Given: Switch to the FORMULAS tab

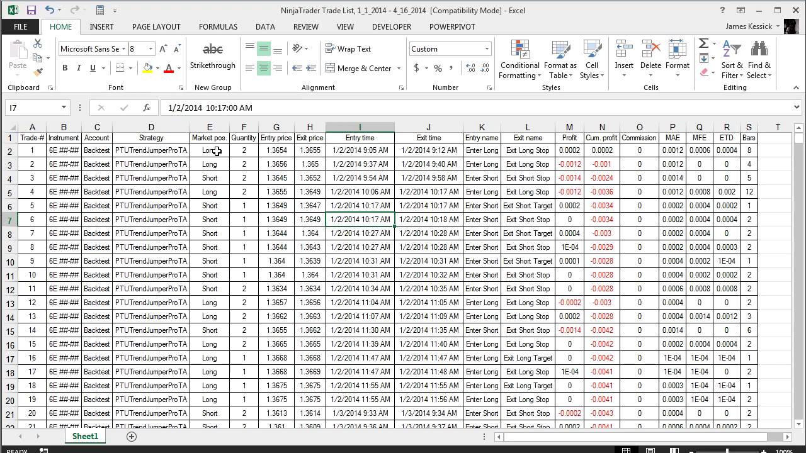Looking at the screenshot, I should pyautogui.click(x=218, y=26).
